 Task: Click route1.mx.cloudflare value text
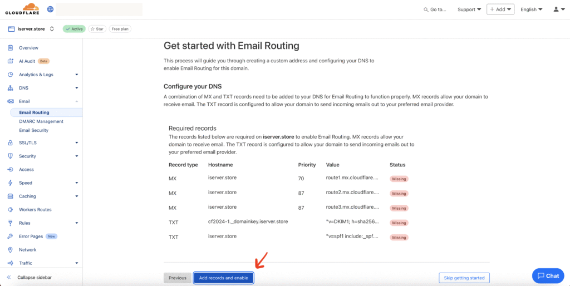[x=352, y=178]
